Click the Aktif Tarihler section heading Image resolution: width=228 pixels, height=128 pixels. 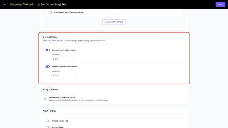(x=49, y=111)
